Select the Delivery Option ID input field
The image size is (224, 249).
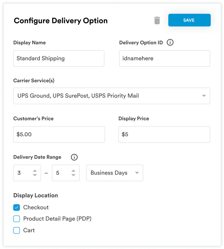pyautogui.click(x=165, y=58)
